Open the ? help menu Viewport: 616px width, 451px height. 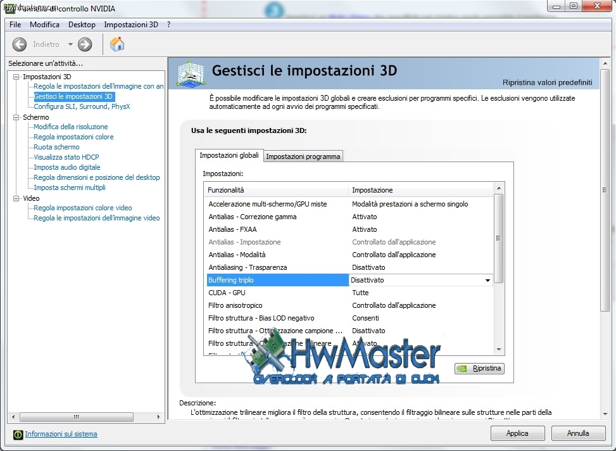169,24
